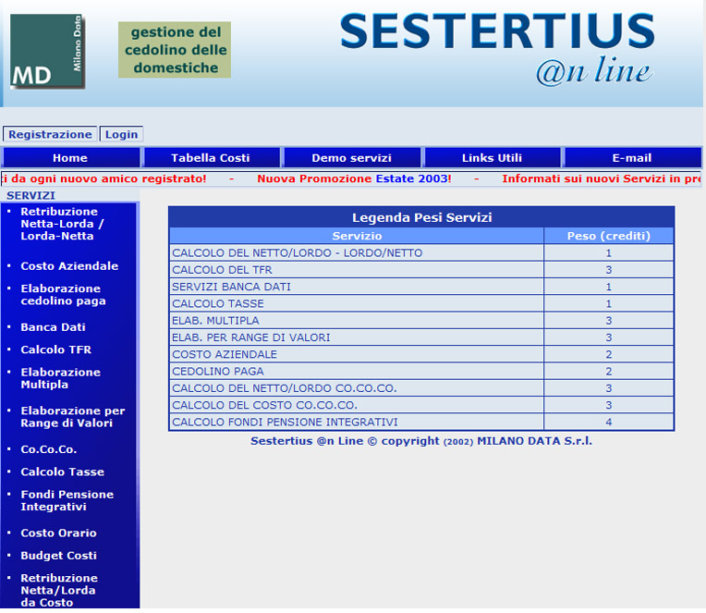Click credit value 4 for Fondi Pensione row

[609, 422]
